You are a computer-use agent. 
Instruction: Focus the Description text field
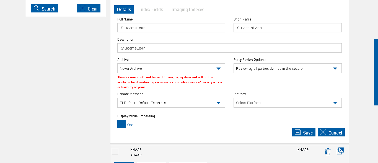click(x=229, y=48)
